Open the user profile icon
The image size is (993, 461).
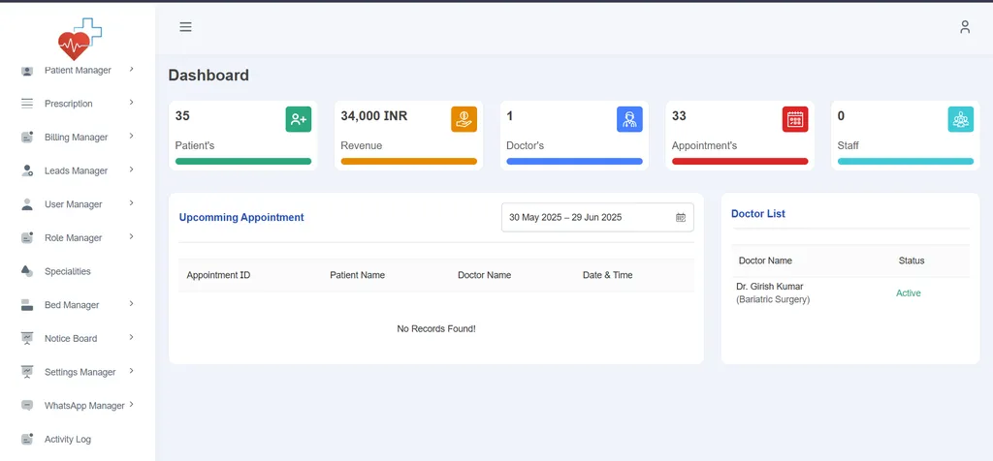tap(965, 26)
